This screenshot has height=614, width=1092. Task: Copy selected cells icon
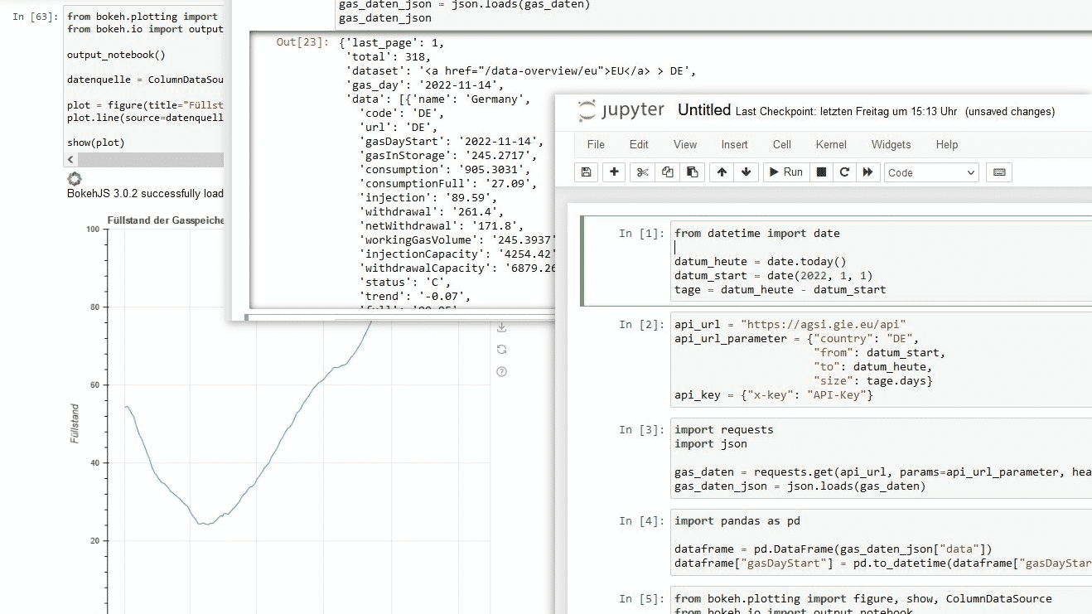tap(667, 172)
